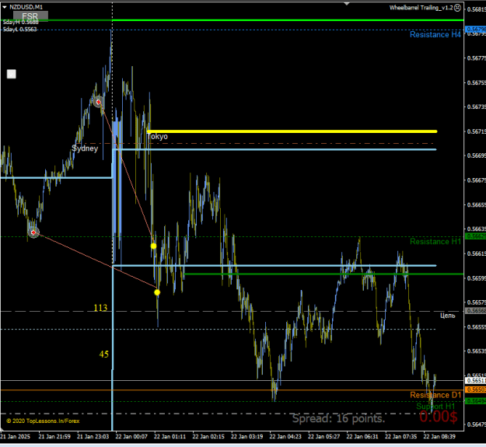Select the red diamond marker at the swing high
This screenshot has width=486, height=447.
tap(98, 102)
